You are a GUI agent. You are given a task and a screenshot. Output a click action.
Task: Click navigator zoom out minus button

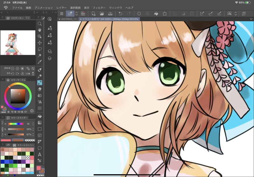(12, 69)
